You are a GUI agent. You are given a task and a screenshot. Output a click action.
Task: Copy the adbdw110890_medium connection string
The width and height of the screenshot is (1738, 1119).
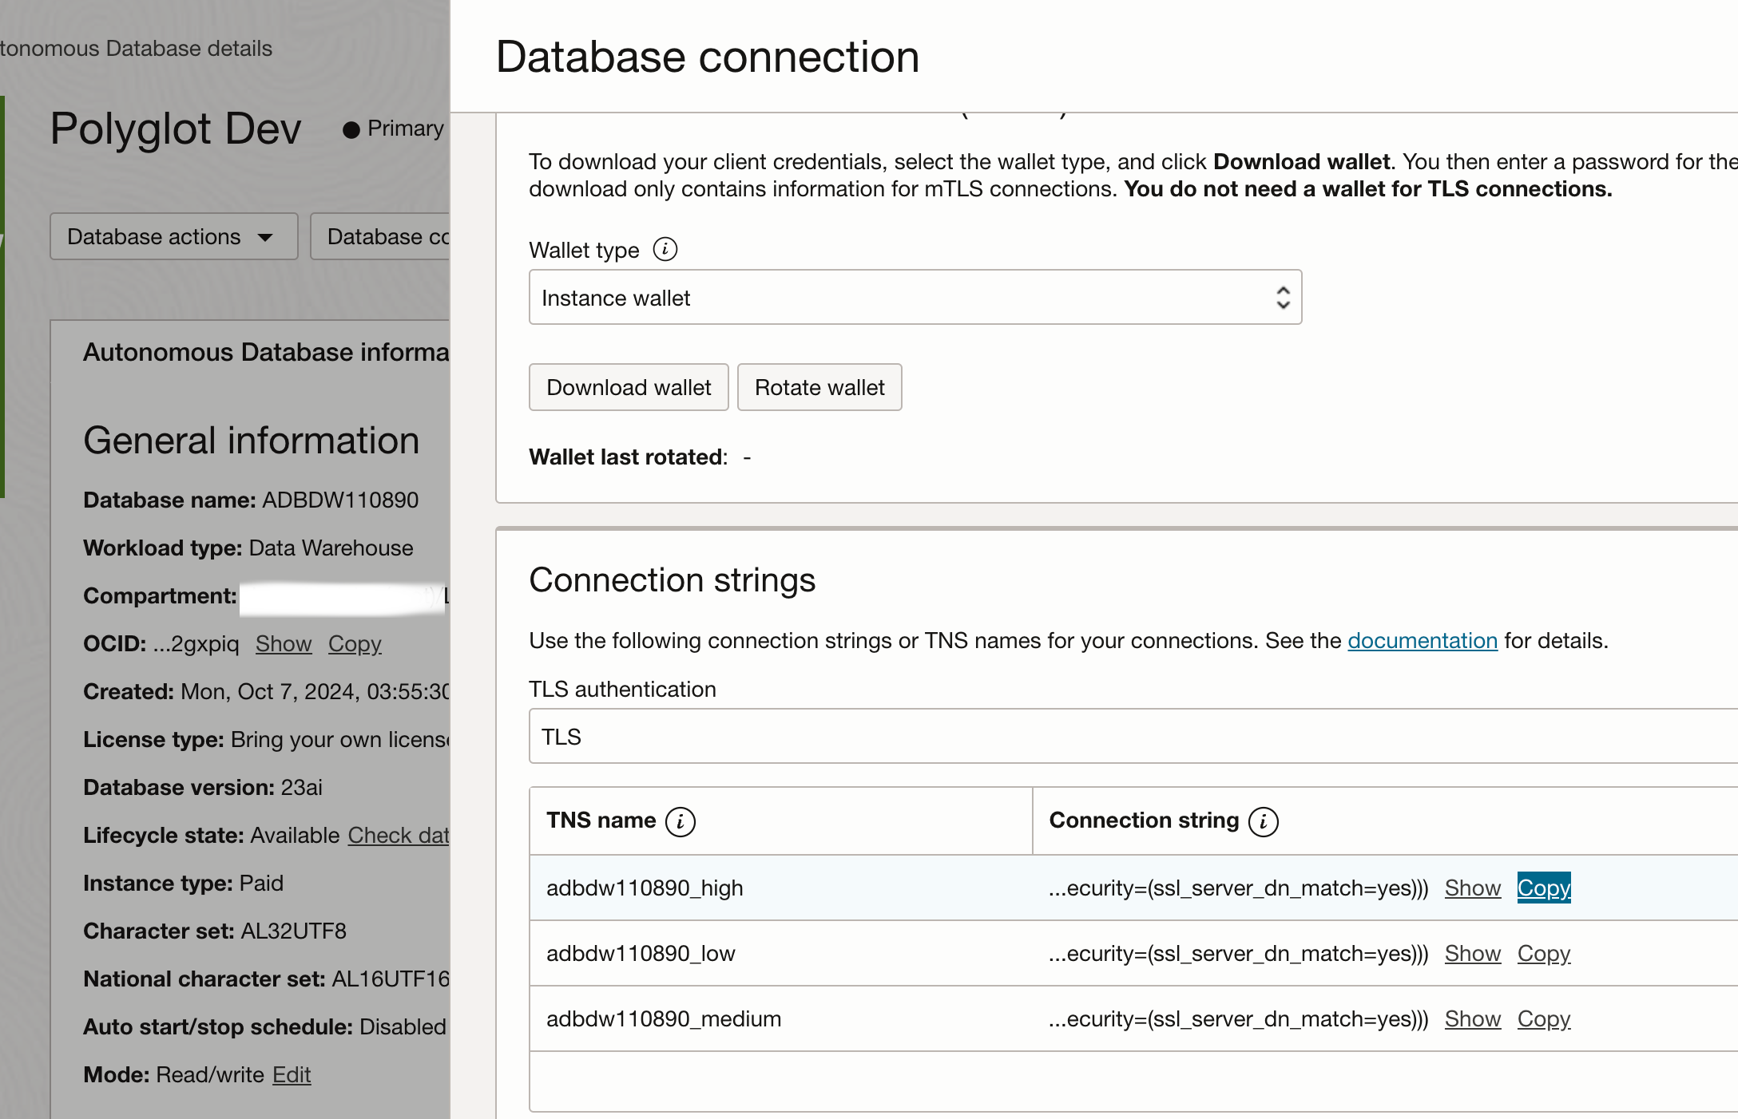1543,1018
